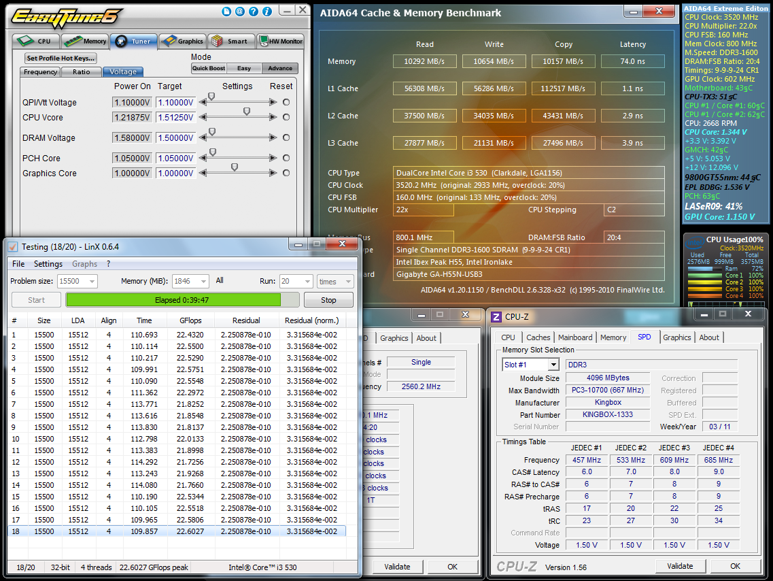Click the EasyTune6 @ contact icon
This screenshot has width=773, height=581.
coord(240,12)
